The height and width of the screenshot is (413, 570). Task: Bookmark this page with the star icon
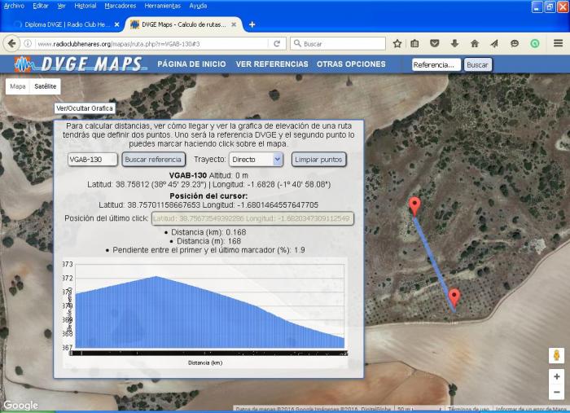(x=397, y=44)
